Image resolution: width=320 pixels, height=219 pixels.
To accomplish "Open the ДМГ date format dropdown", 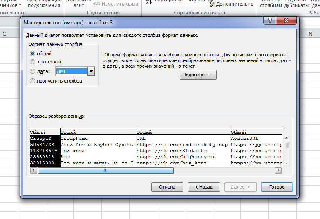I will pos(91,72).
